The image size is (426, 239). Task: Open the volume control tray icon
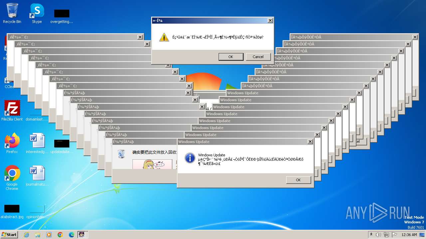[x=378, y=235]
